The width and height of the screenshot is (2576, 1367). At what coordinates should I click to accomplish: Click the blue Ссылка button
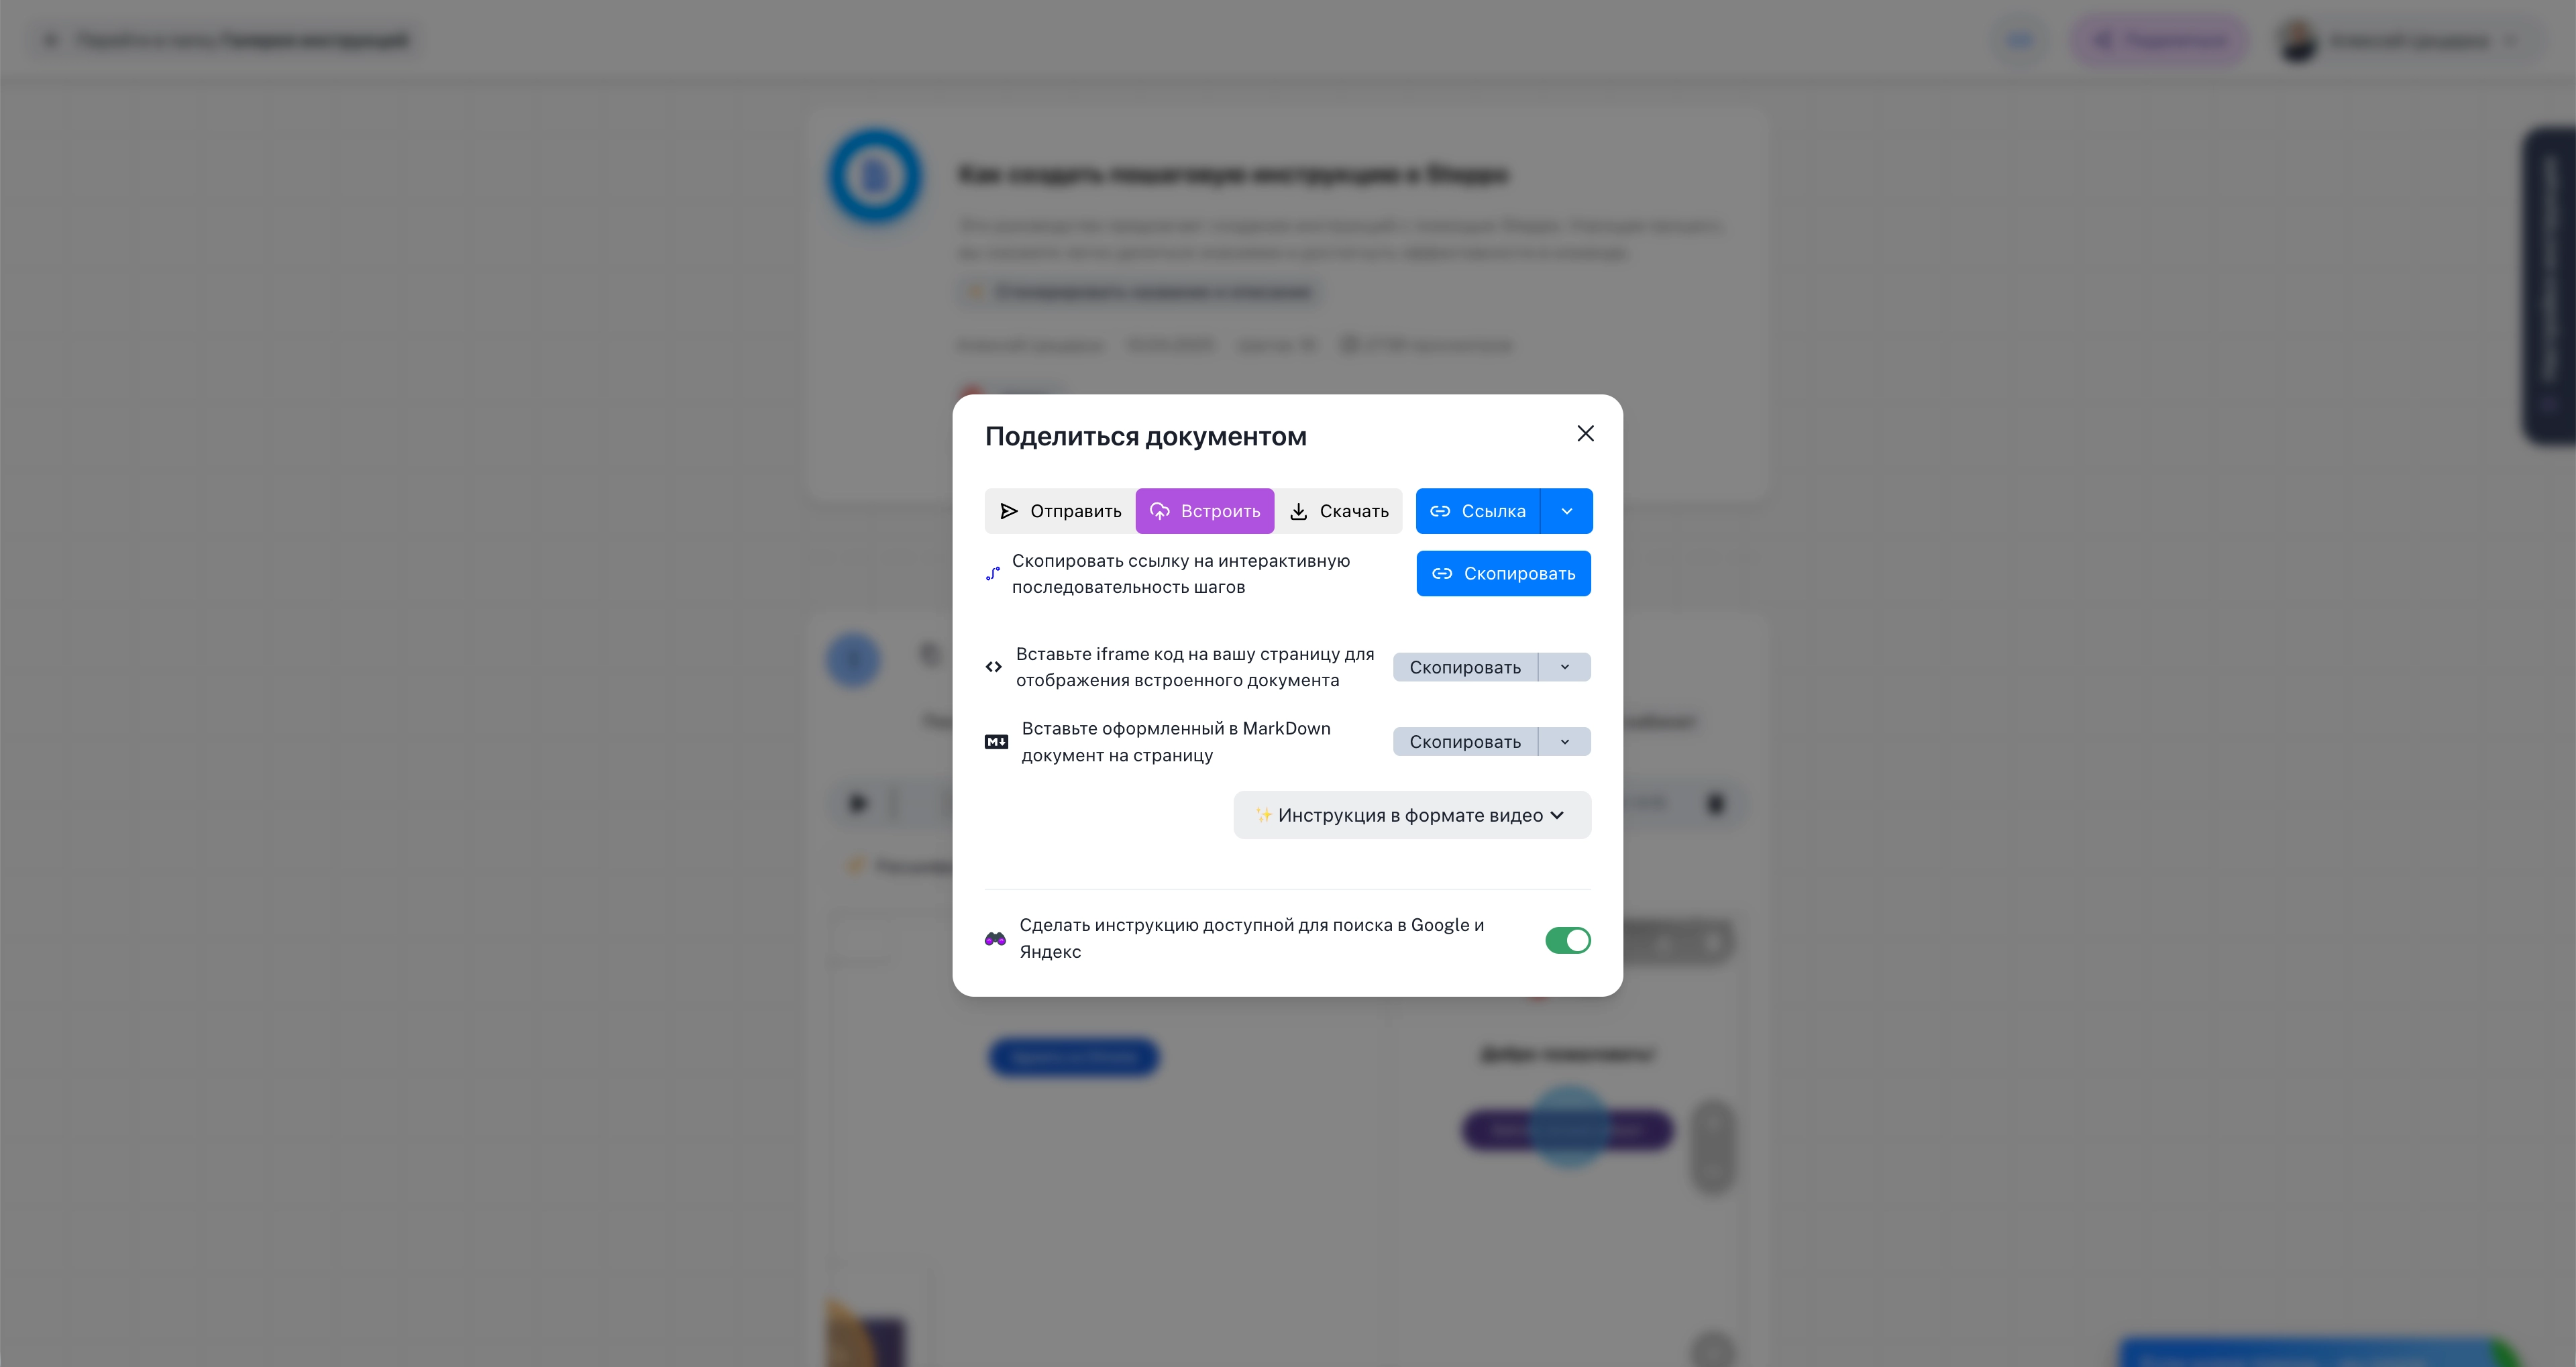point(1478,511)
